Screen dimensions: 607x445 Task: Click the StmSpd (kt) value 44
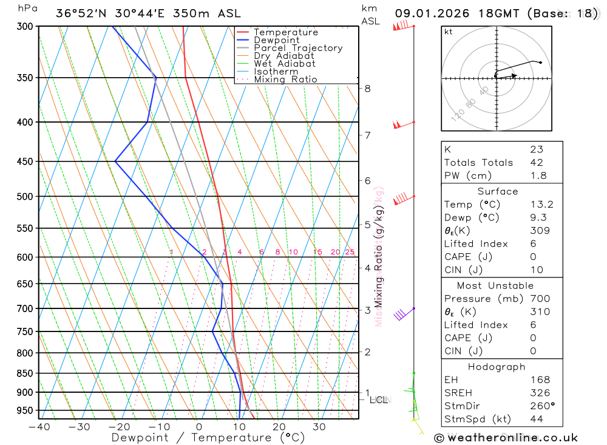tap(537, 419)
